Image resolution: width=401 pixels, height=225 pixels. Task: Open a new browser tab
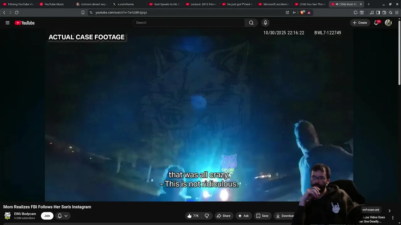pyautogui.click(x=368, y=4)
